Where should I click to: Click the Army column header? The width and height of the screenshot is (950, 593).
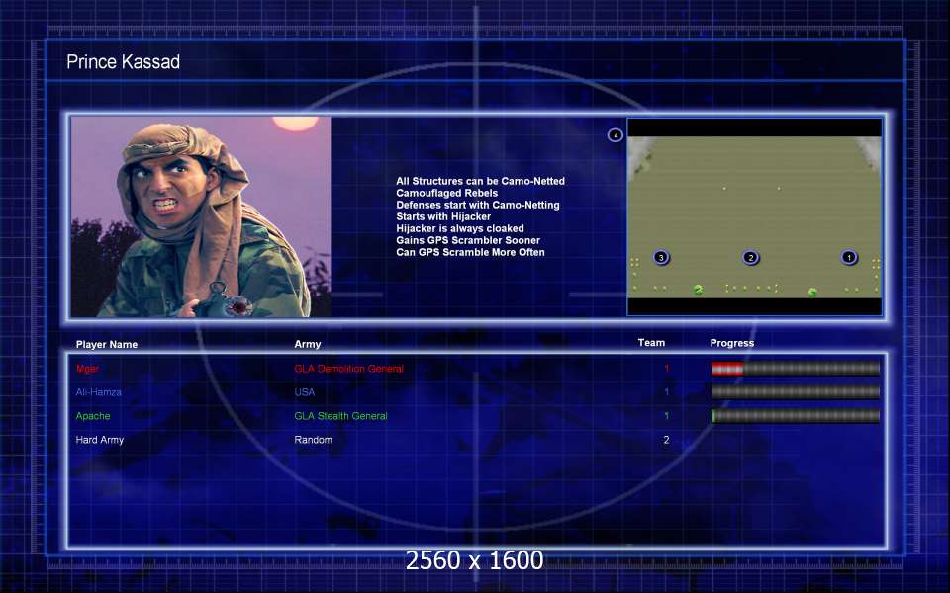coord(308,344)
